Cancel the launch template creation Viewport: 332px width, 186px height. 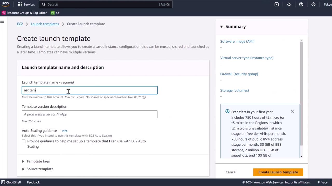coord(231,172)
